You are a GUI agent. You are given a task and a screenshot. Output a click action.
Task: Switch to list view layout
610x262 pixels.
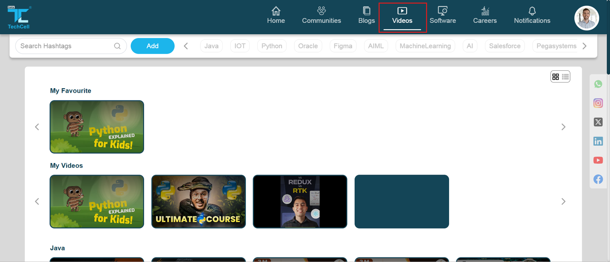coord(565,77)
